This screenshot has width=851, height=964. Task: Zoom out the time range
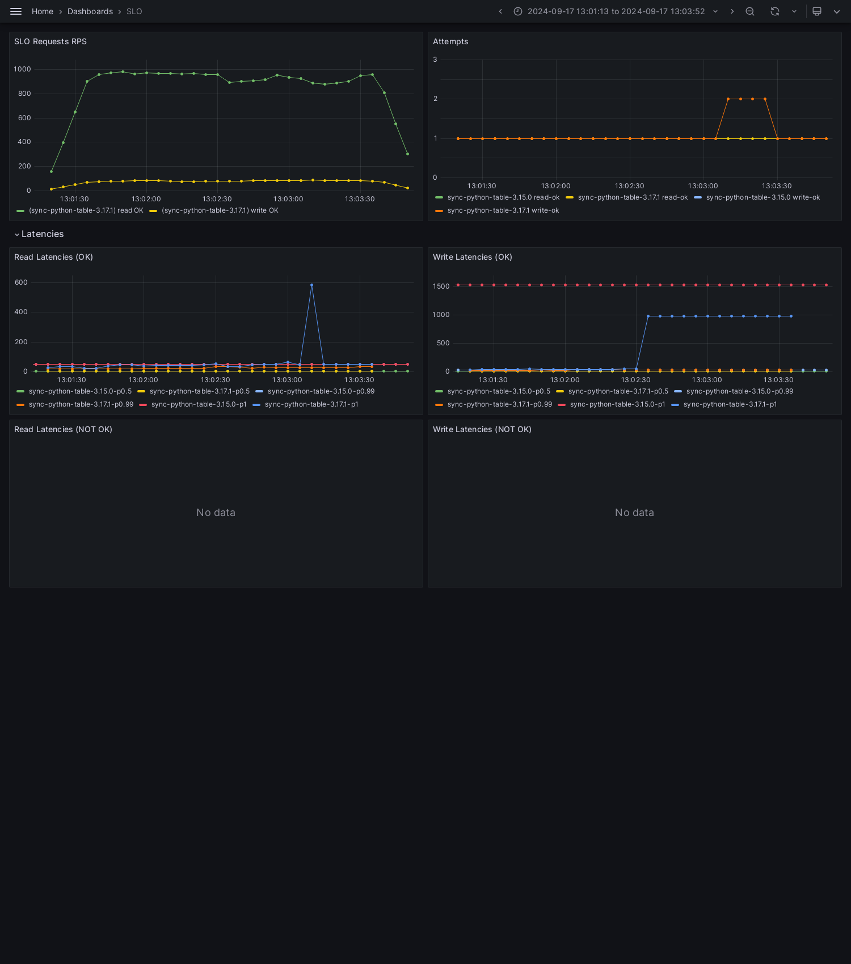(x=750, y=11)
